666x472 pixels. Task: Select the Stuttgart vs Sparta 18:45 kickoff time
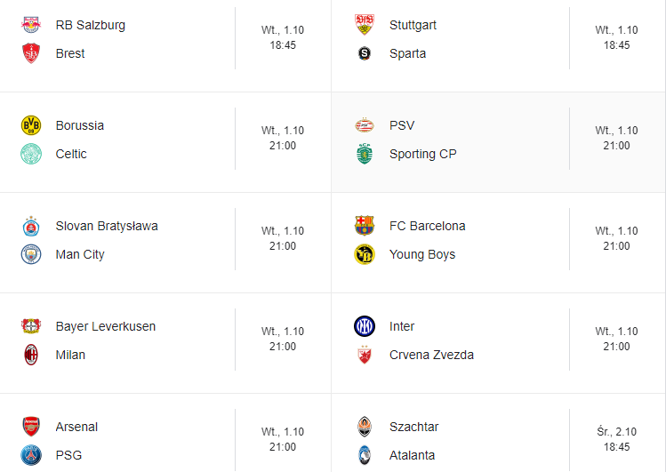tap(616, 45)
